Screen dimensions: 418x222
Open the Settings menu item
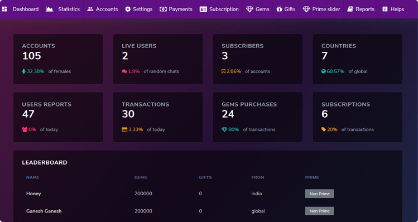click(143, 9)
